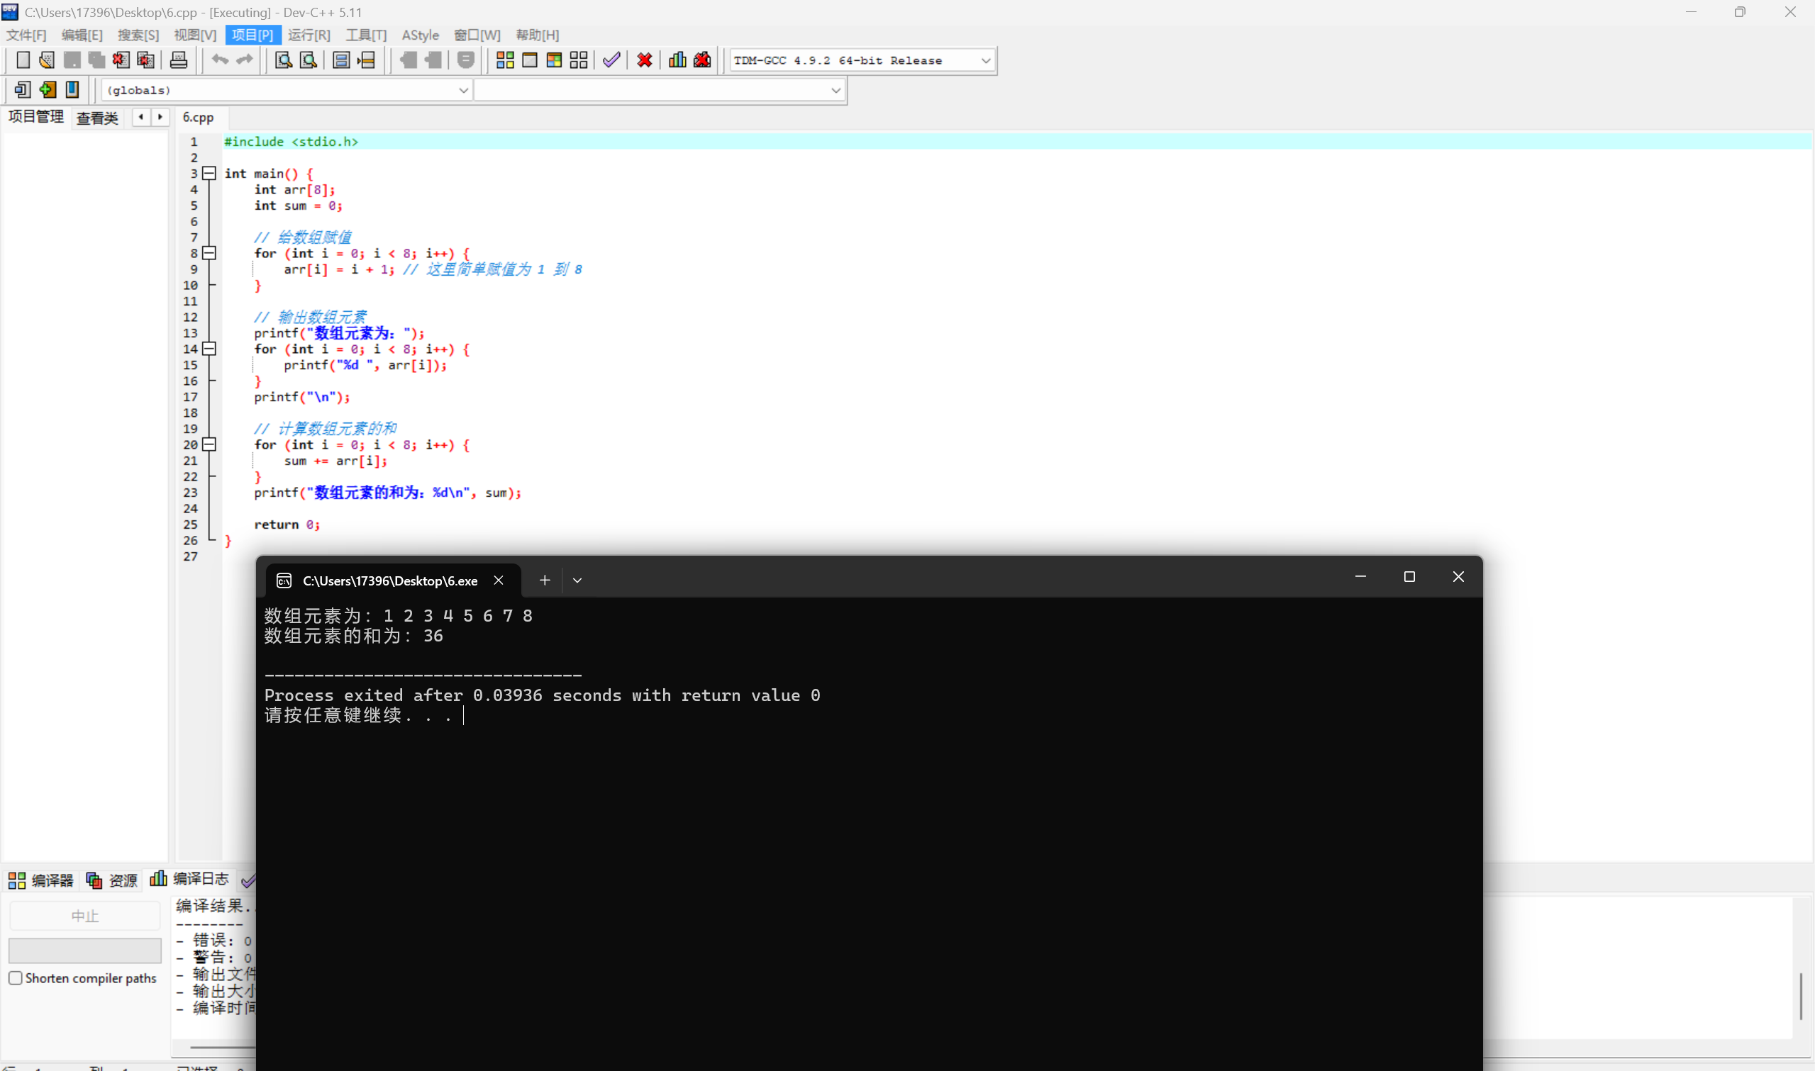
Task: Click the Compile icon (four colored squares)
Action: tap(506, 61)
